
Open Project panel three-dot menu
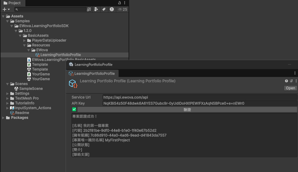[125, 3]
